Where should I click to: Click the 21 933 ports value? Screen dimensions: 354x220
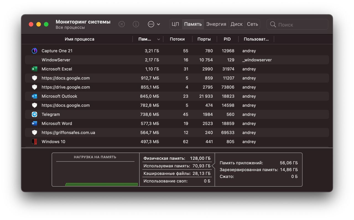point(206,96)
